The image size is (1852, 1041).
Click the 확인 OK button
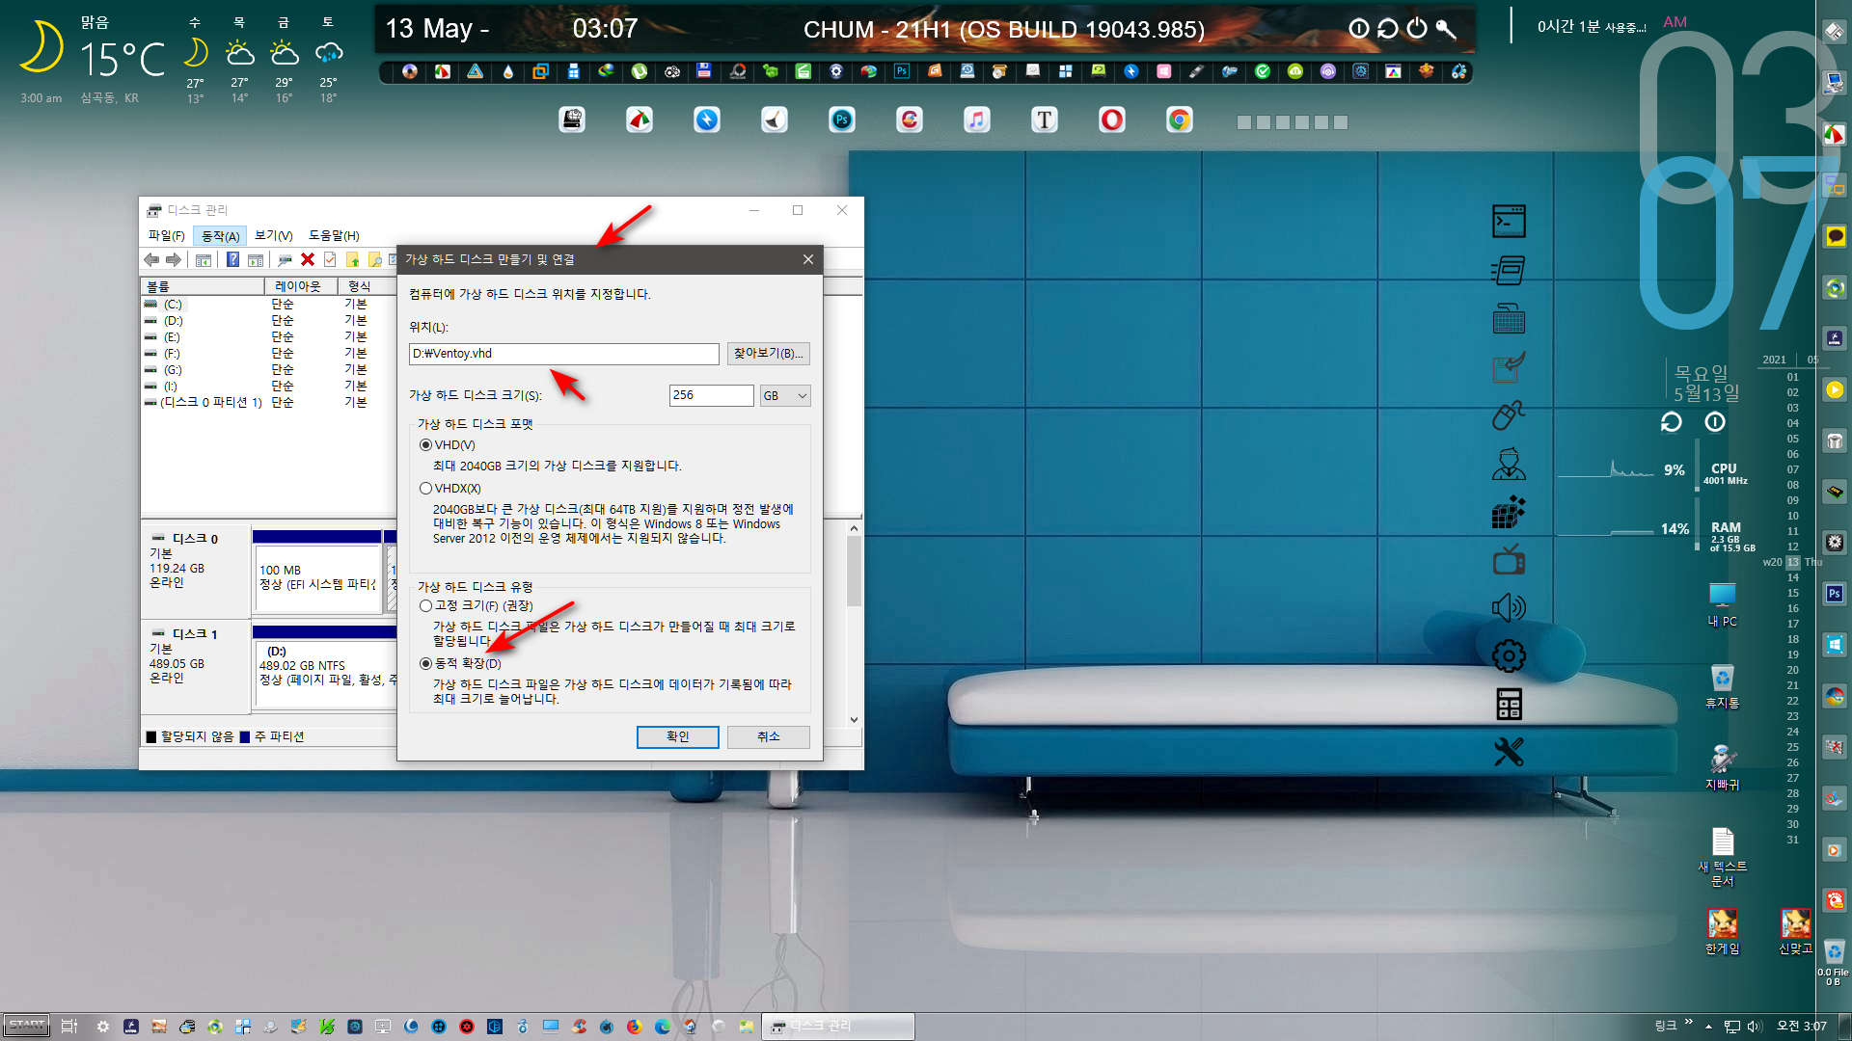[678, 736]
